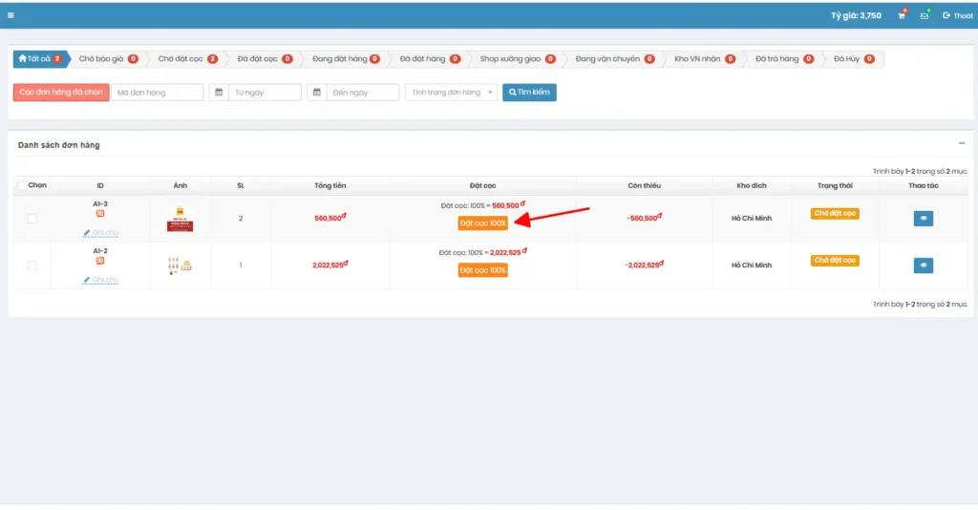
Task: Click the Trạng thái column header
Action: click(835, 185)
